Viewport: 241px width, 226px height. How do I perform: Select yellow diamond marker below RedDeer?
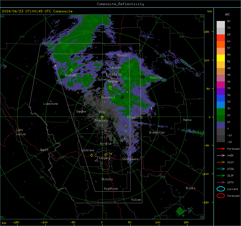point(110,87)
